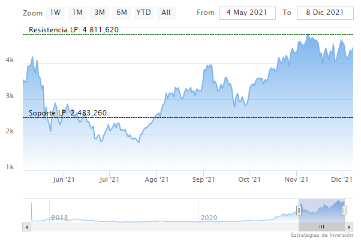Click the Sep '21 axis label
361x244 pixels.
[x=204, y=179]
